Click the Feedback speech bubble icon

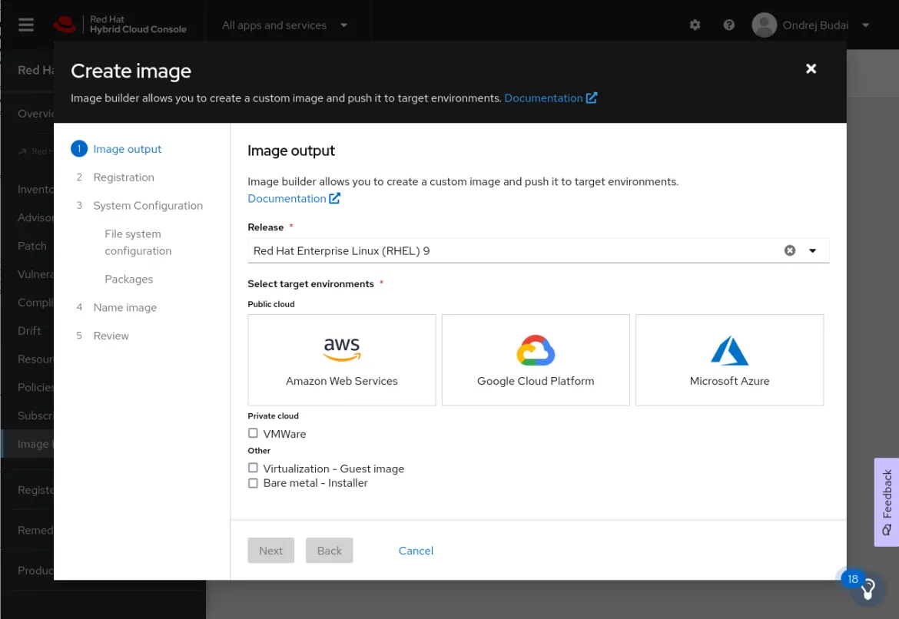887,530
